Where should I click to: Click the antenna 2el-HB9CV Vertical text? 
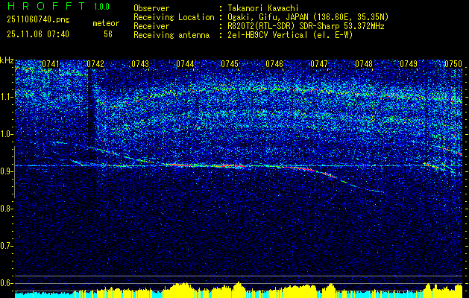click(x=290, y=35)
